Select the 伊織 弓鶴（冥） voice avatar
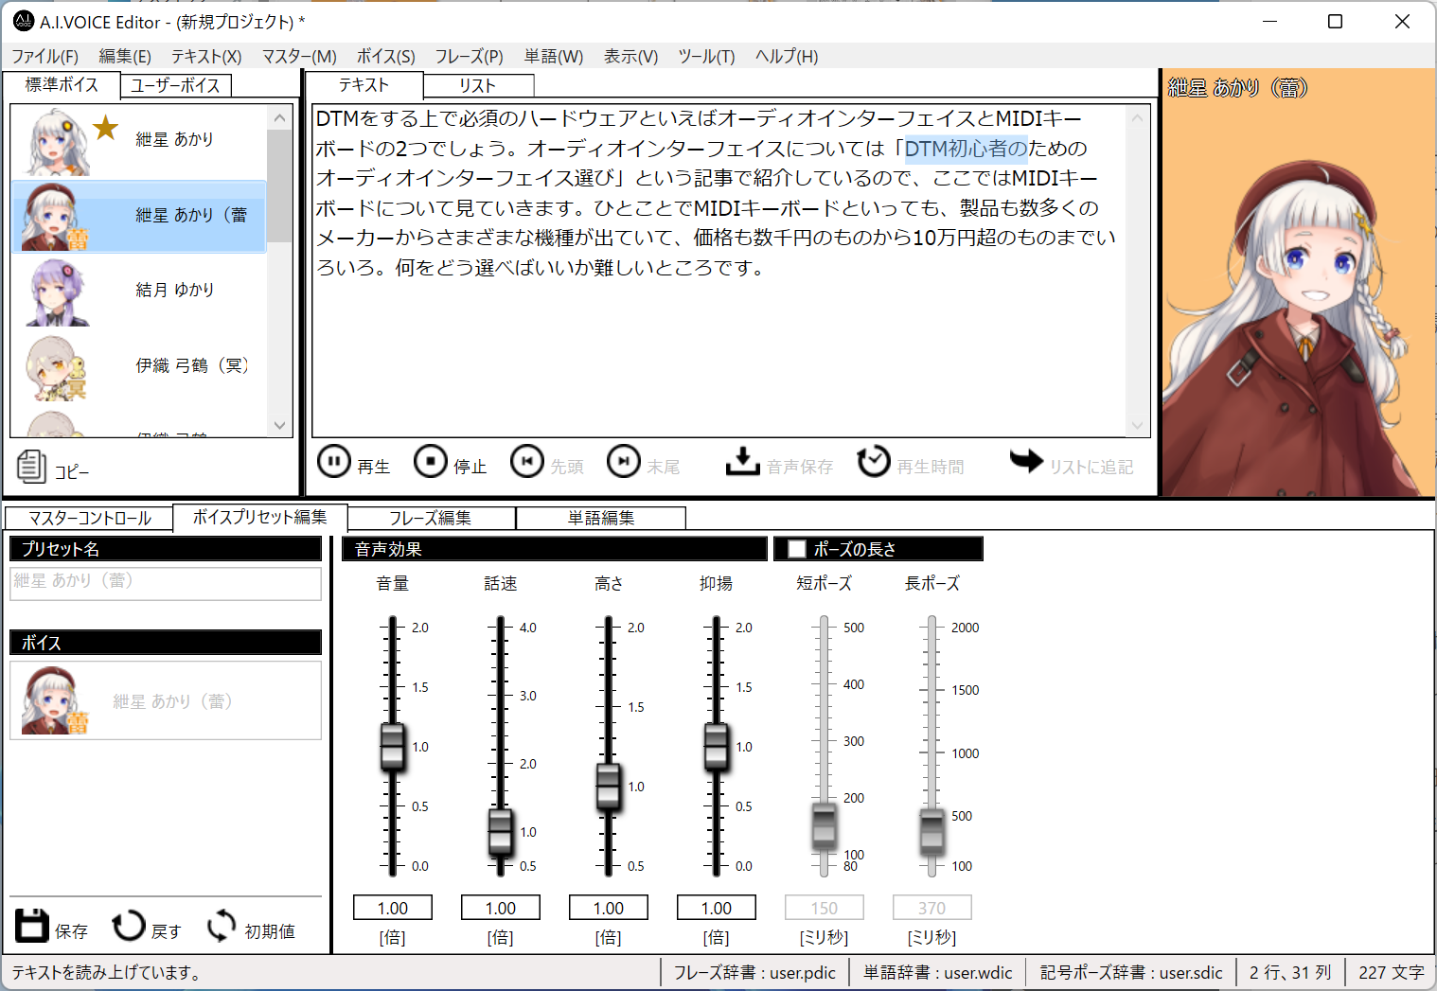This screenshot has height=991, width=1437. (56, 367)
